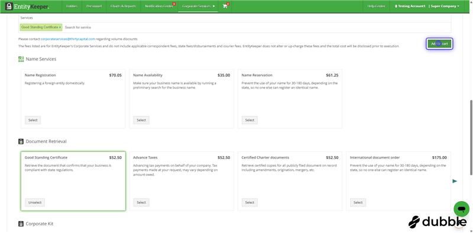Click the Testing Account1 user icon
Image resolution: width=473 pixels, height=233 pixels.
pos(396,7)
